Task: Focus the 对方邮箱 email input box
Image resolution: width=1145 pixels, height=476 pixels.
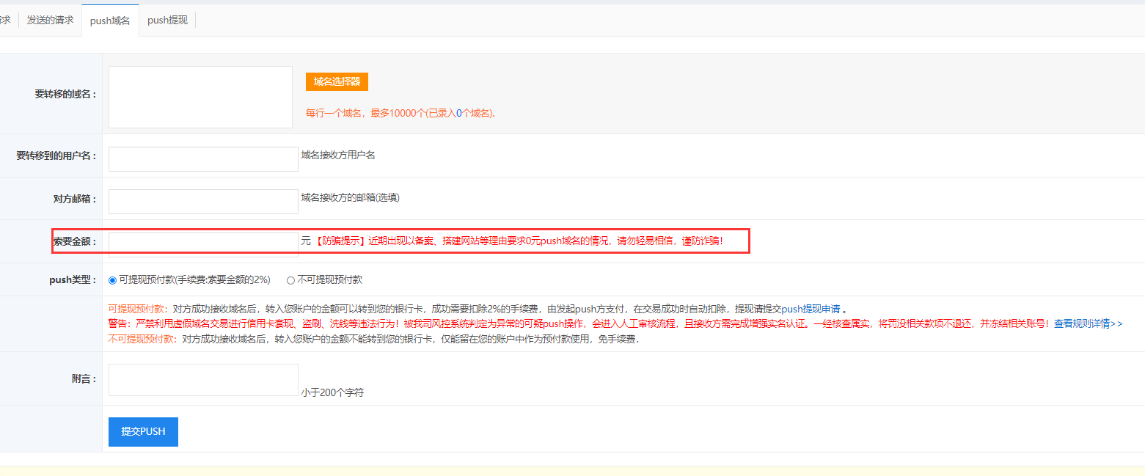Action: point(203,202)
